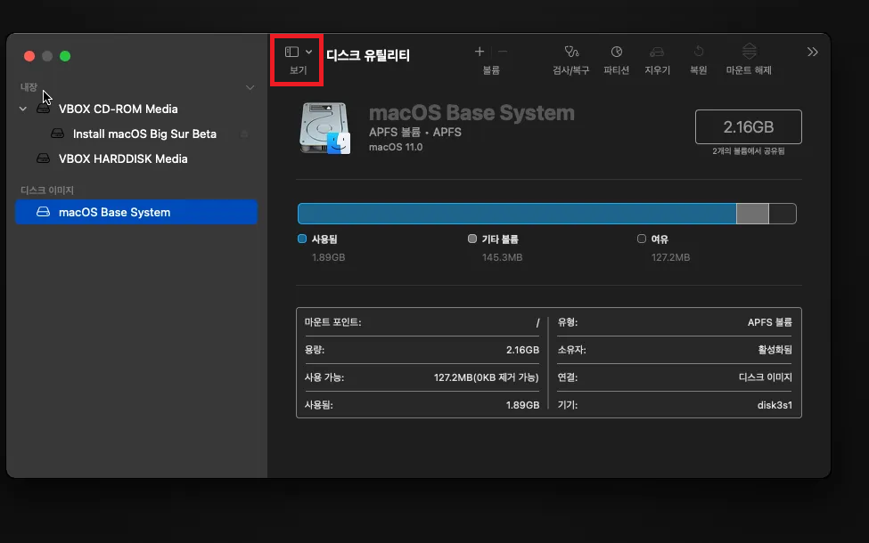This screenshot has height=543, width=869.
Task: Click the 127.2MB(0KB 제거 가능) available value
Action: coord(486,377)
